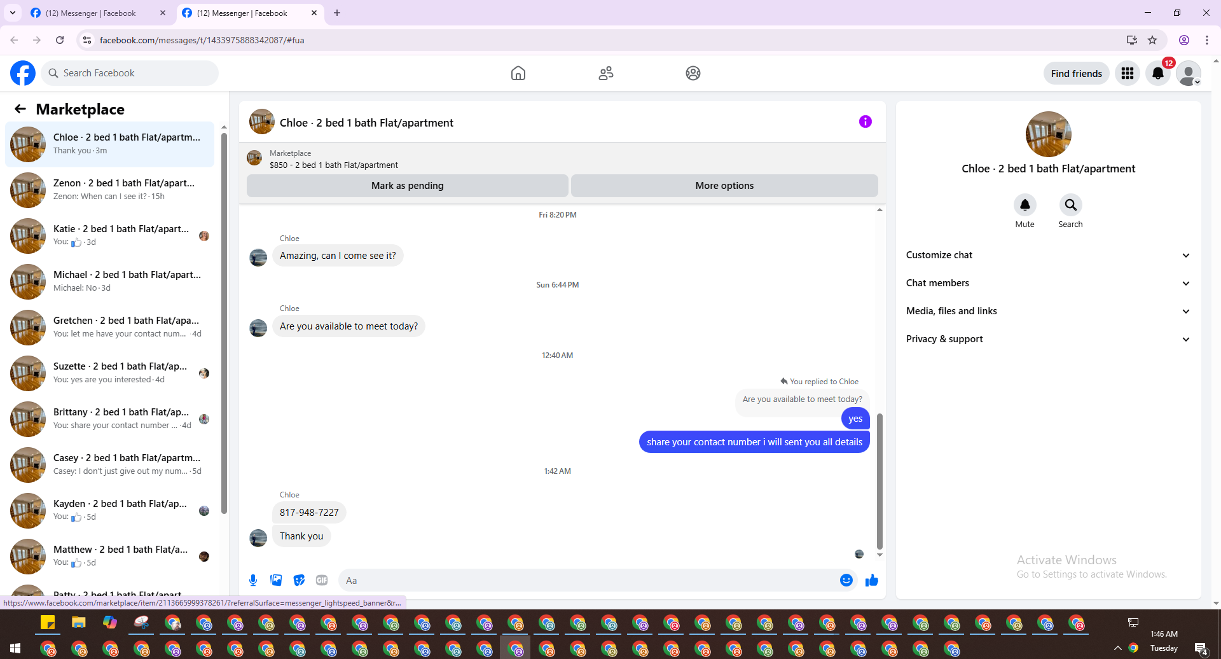Click the 'Amazing, can I come see it?' message

(x=338, y=256)
